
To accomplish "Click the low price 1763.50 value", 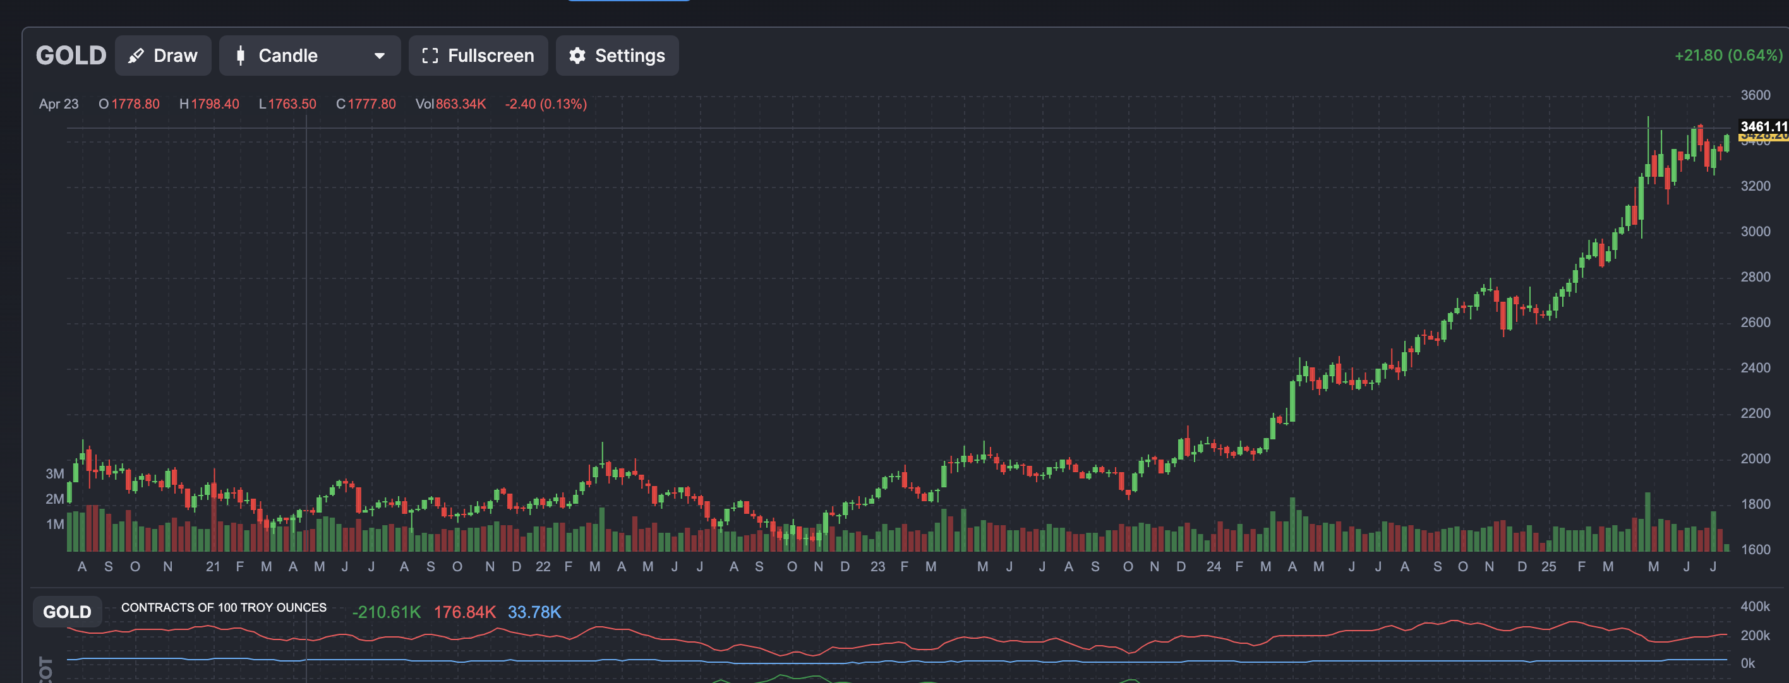I will point(292,104).
